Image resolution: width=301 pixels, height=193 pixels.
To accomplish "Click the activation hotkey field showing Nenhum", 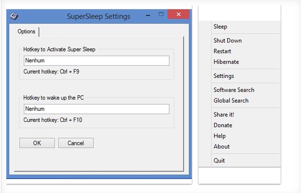I will tap(96, 61).
